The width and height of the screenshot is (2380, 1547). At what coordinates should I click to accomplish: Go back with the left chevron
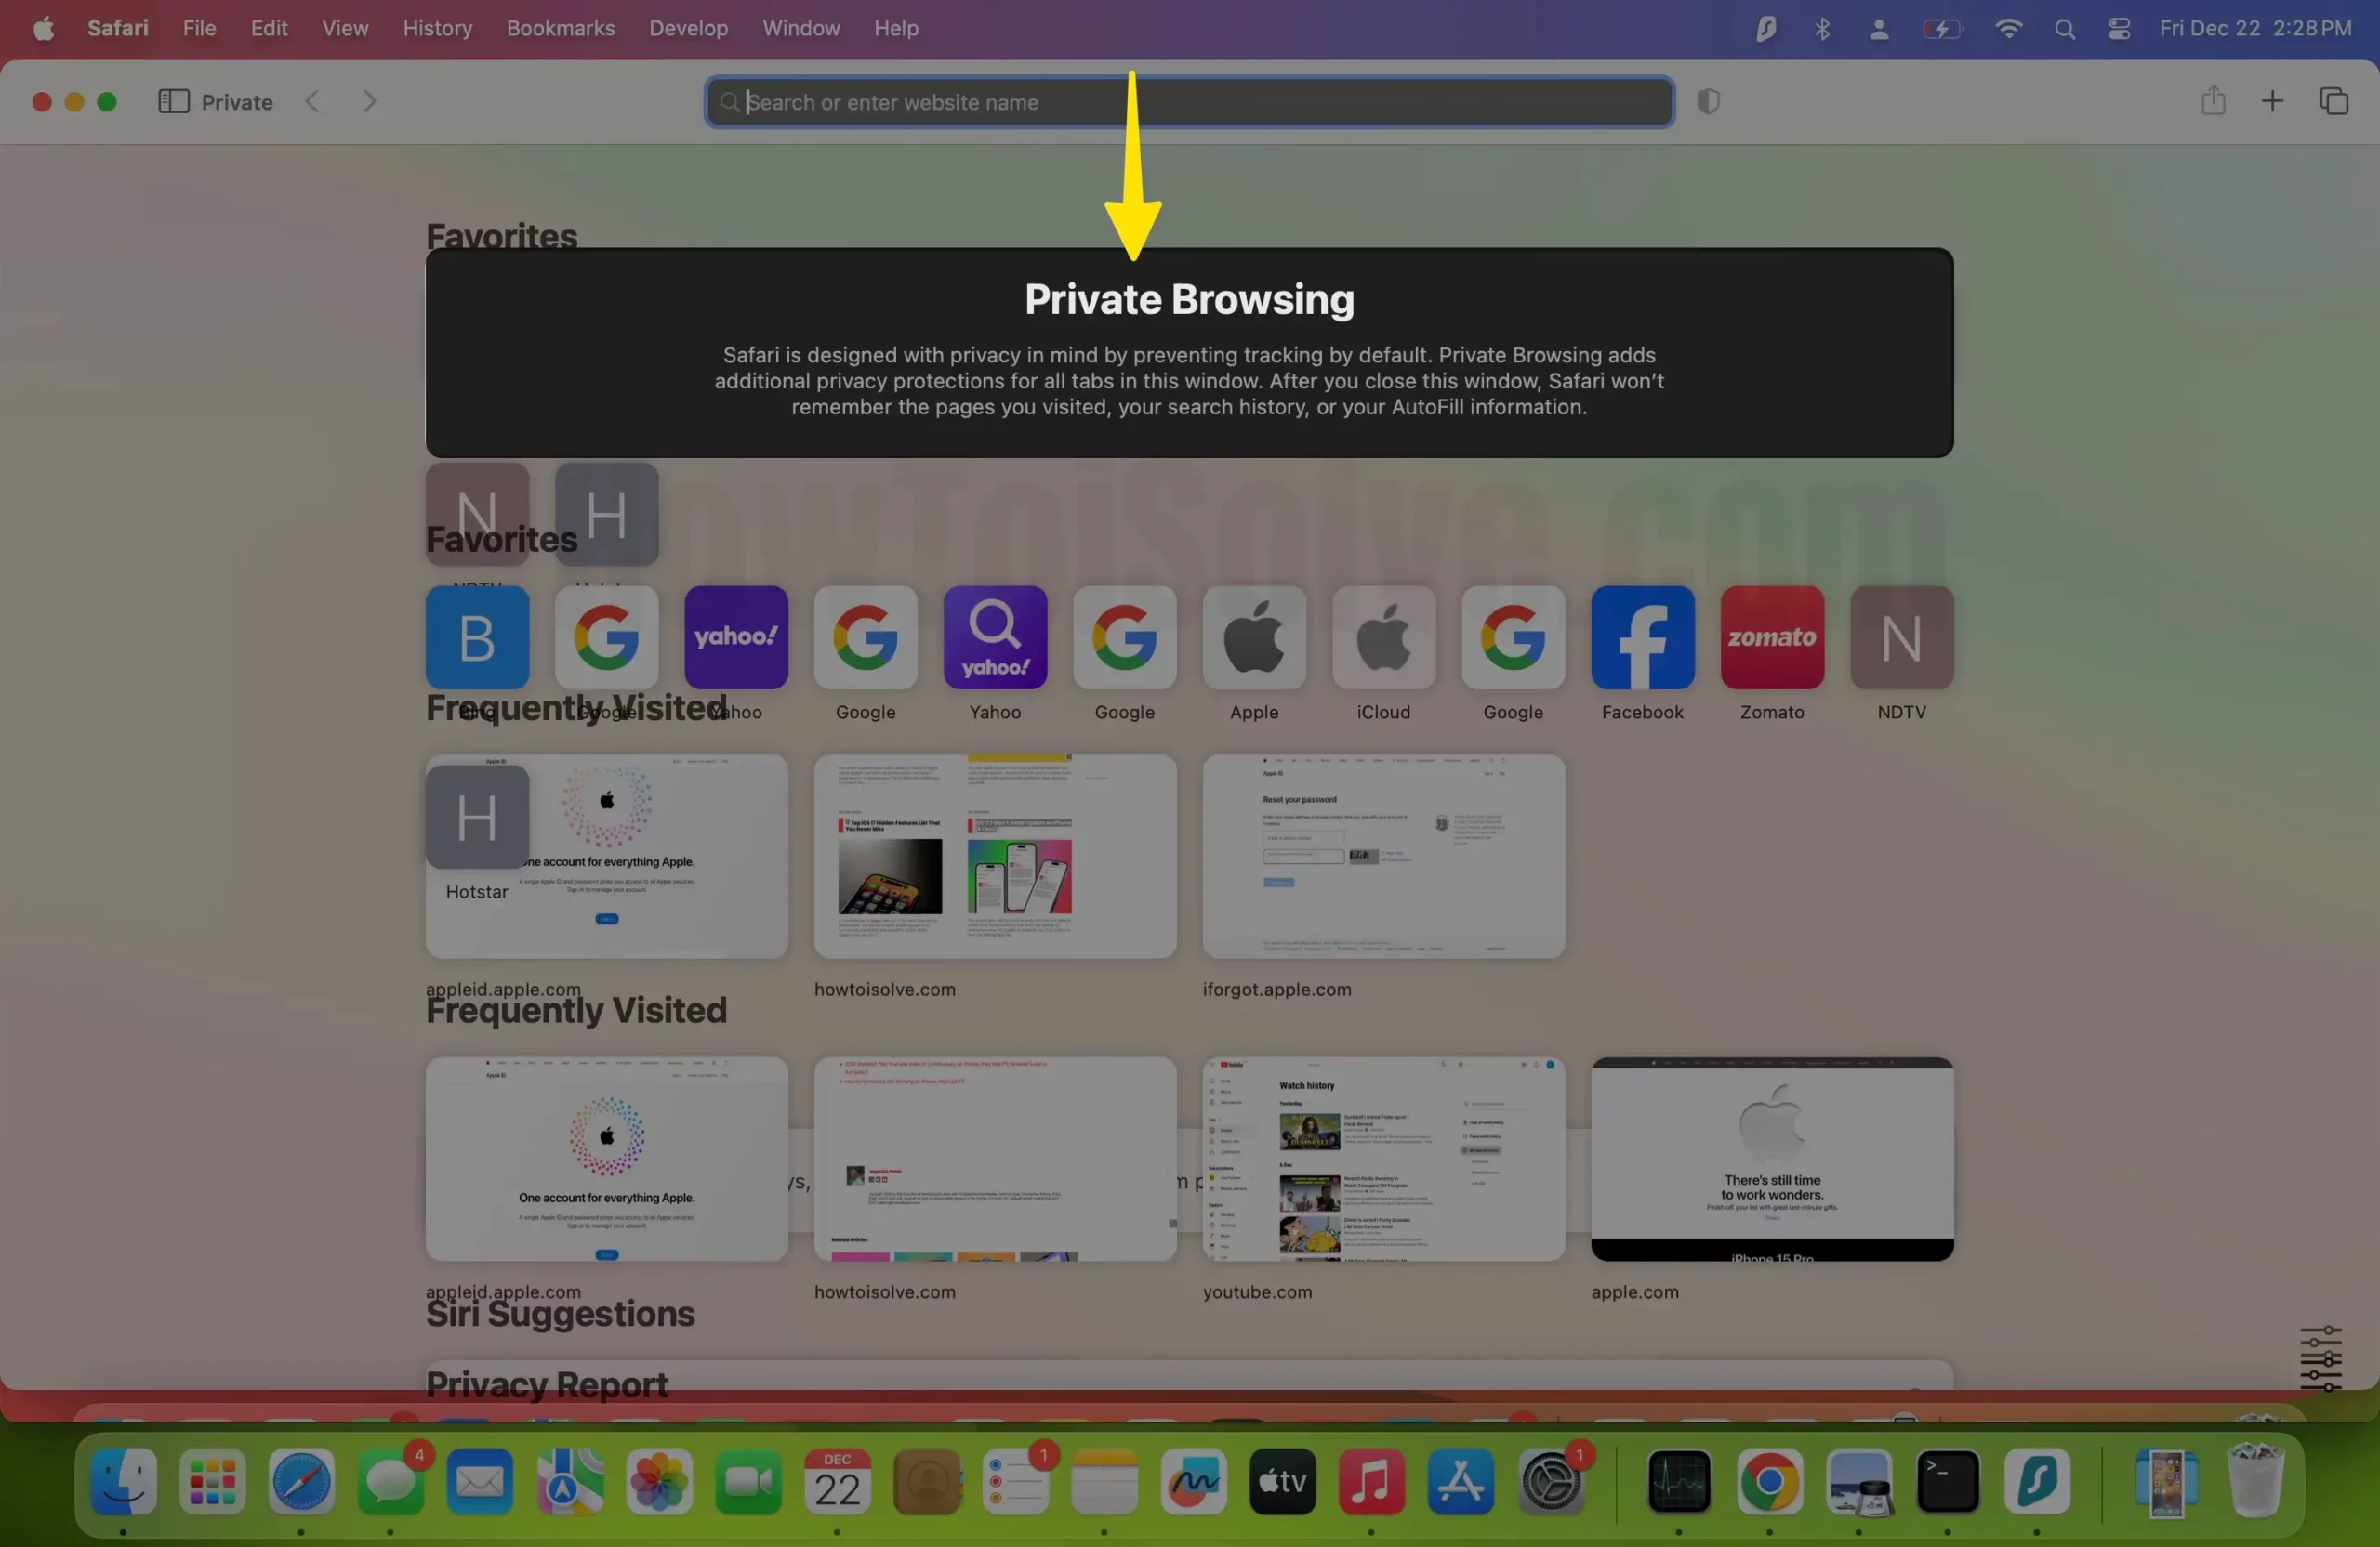tap(313, 102)
